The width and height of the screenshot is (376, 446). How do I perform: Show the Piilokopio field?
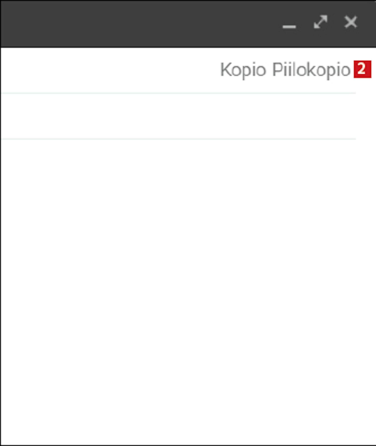coord(311,70)
